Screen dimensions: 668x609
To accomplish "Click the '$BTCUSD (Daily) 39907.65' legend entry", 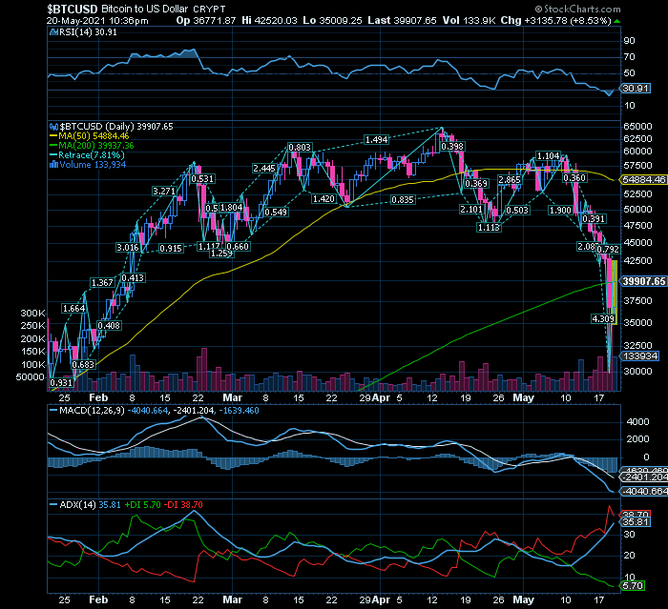I will 116,127.
